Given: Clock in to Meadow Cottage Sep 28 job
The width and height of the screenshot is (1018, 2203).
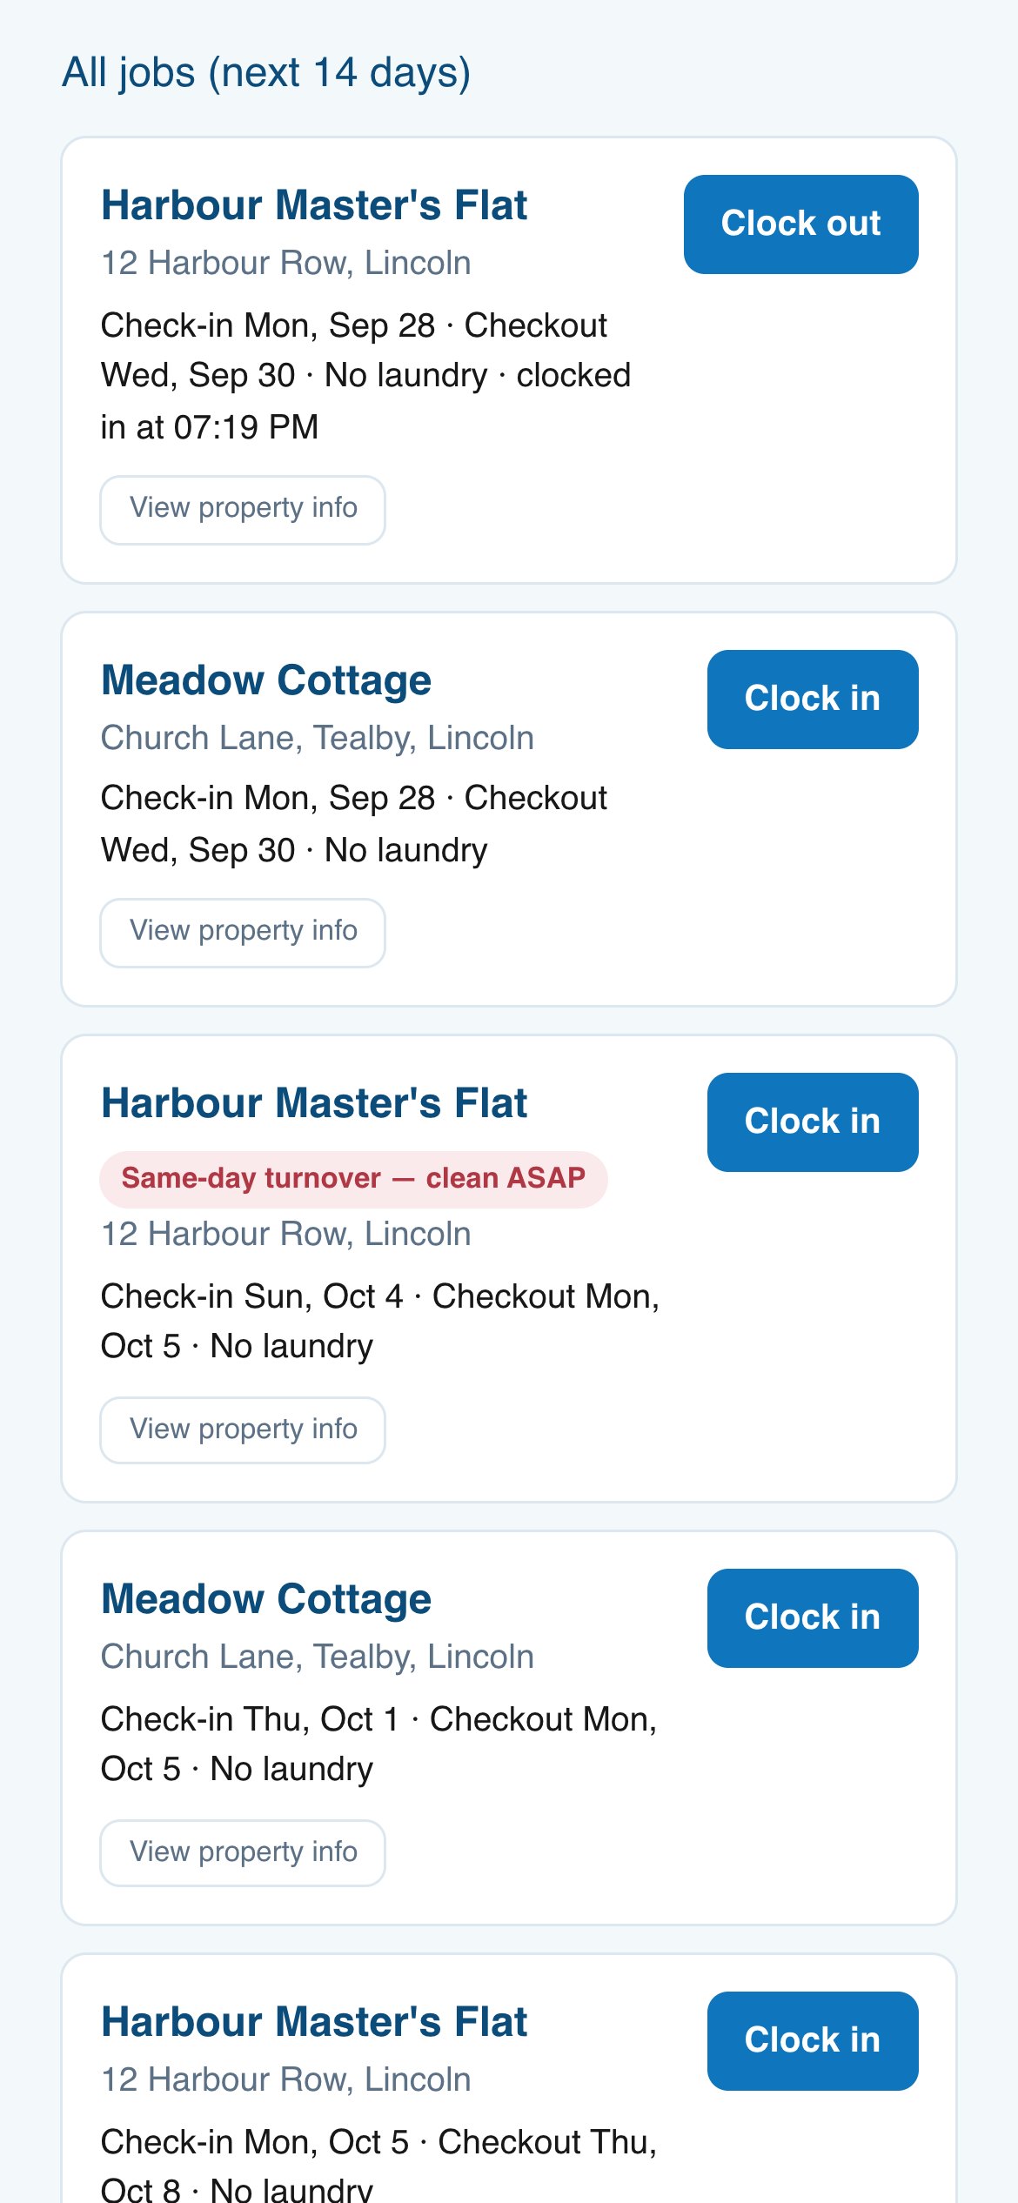Looking at the screenshot, I should coord(813,700).
